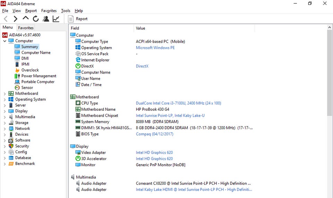Image resolution: width=333 pixels, height=198 pixels.
Task: Click the Software camera icon in the tree
Action: point(11,140)
